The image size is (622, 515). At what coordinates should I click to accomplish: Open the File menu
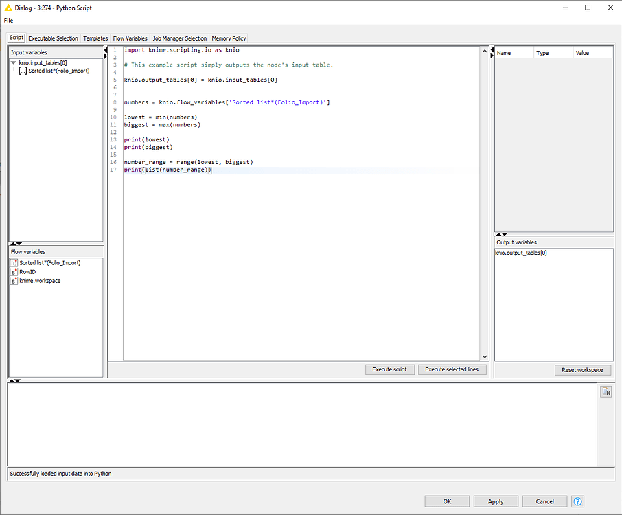pos(8,21)
